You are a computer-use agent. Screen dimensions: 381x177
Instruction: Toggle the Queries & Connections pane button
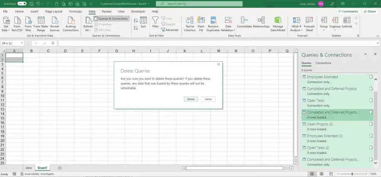111,19
